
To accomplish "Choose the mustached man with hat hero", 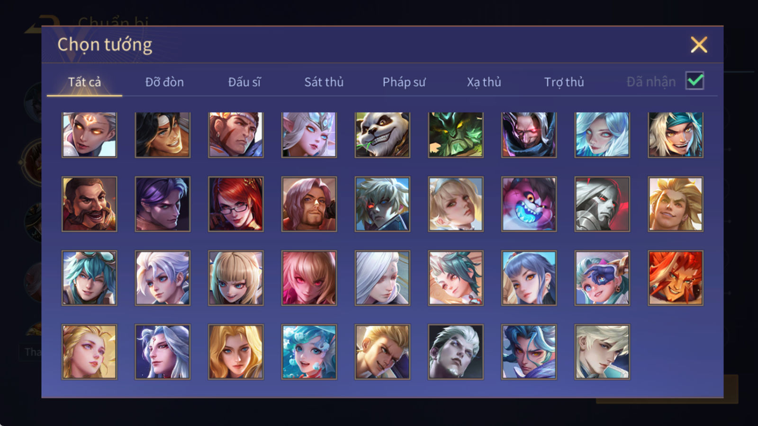I will coord(89,204).
